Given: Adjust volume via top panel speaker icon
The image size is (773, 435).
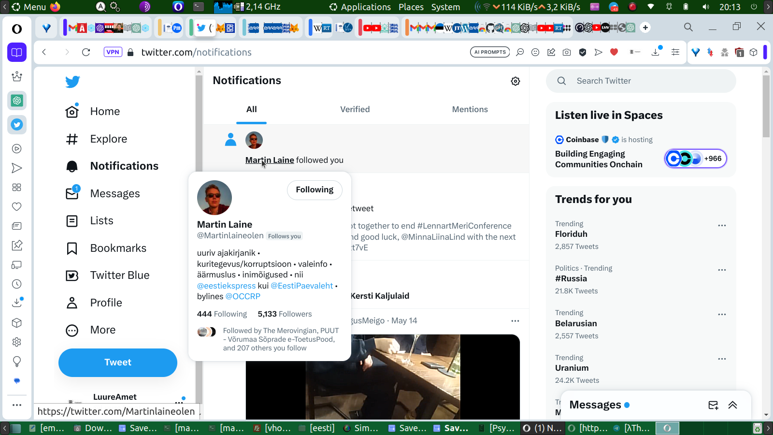Looking at the screenshot, I should [x=706, y=7].
